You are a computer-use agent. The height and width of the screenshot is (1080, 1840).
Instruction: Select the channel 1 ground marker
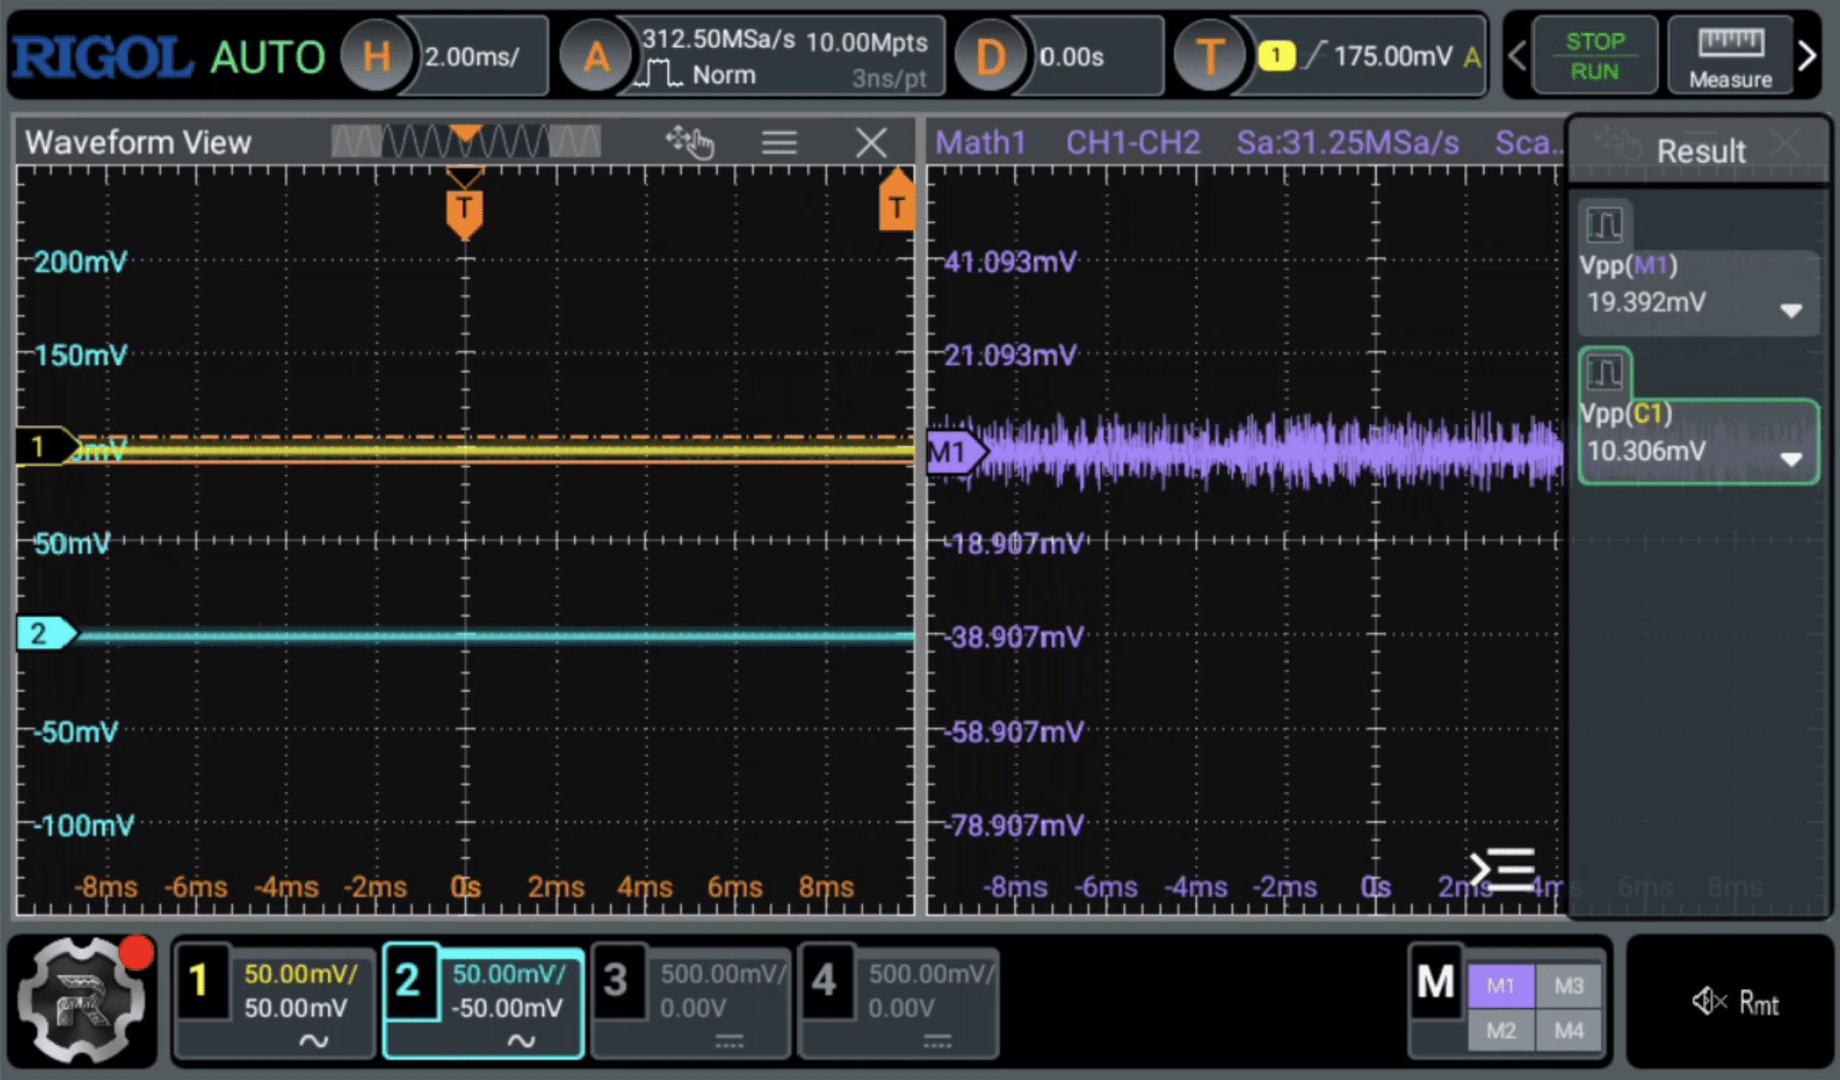coord(47,446)
